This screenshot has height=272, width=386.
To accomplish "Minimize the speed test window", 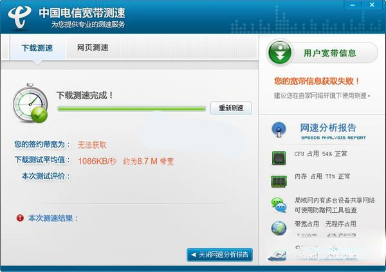I will [x=353, y=5].
